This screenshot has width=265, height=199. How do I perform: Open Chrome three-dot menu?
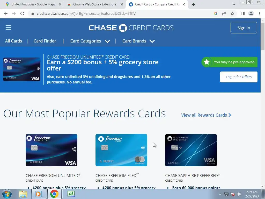point(259,13)
